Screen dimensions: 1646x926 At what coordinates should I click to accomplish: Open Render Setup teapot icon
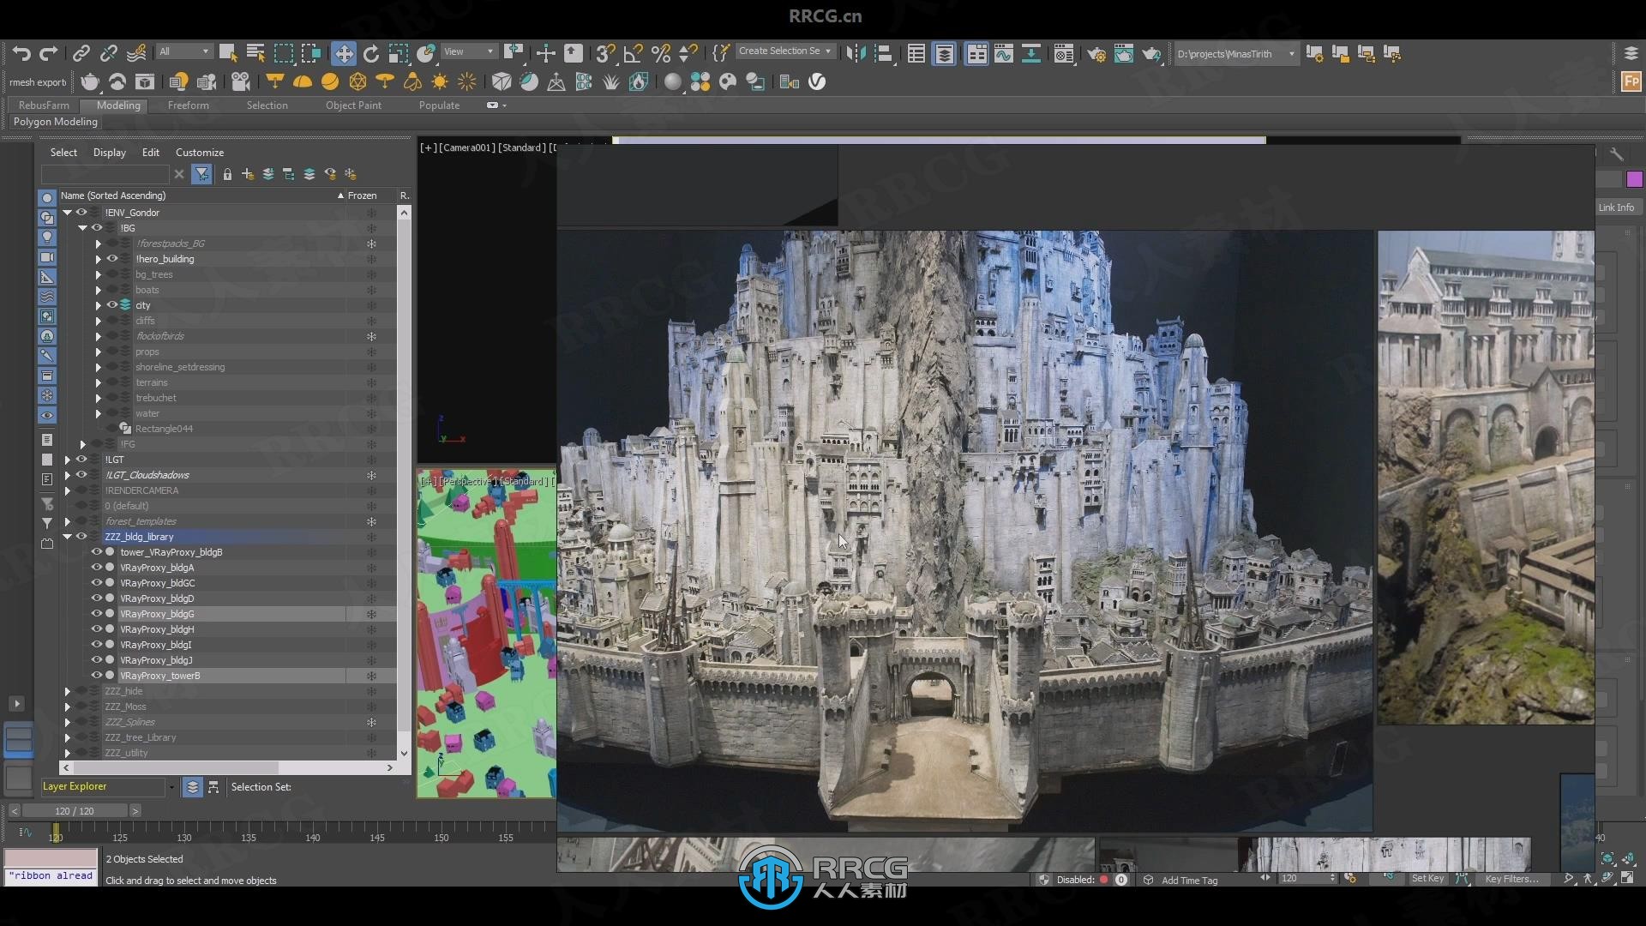tap(1096, 53)
